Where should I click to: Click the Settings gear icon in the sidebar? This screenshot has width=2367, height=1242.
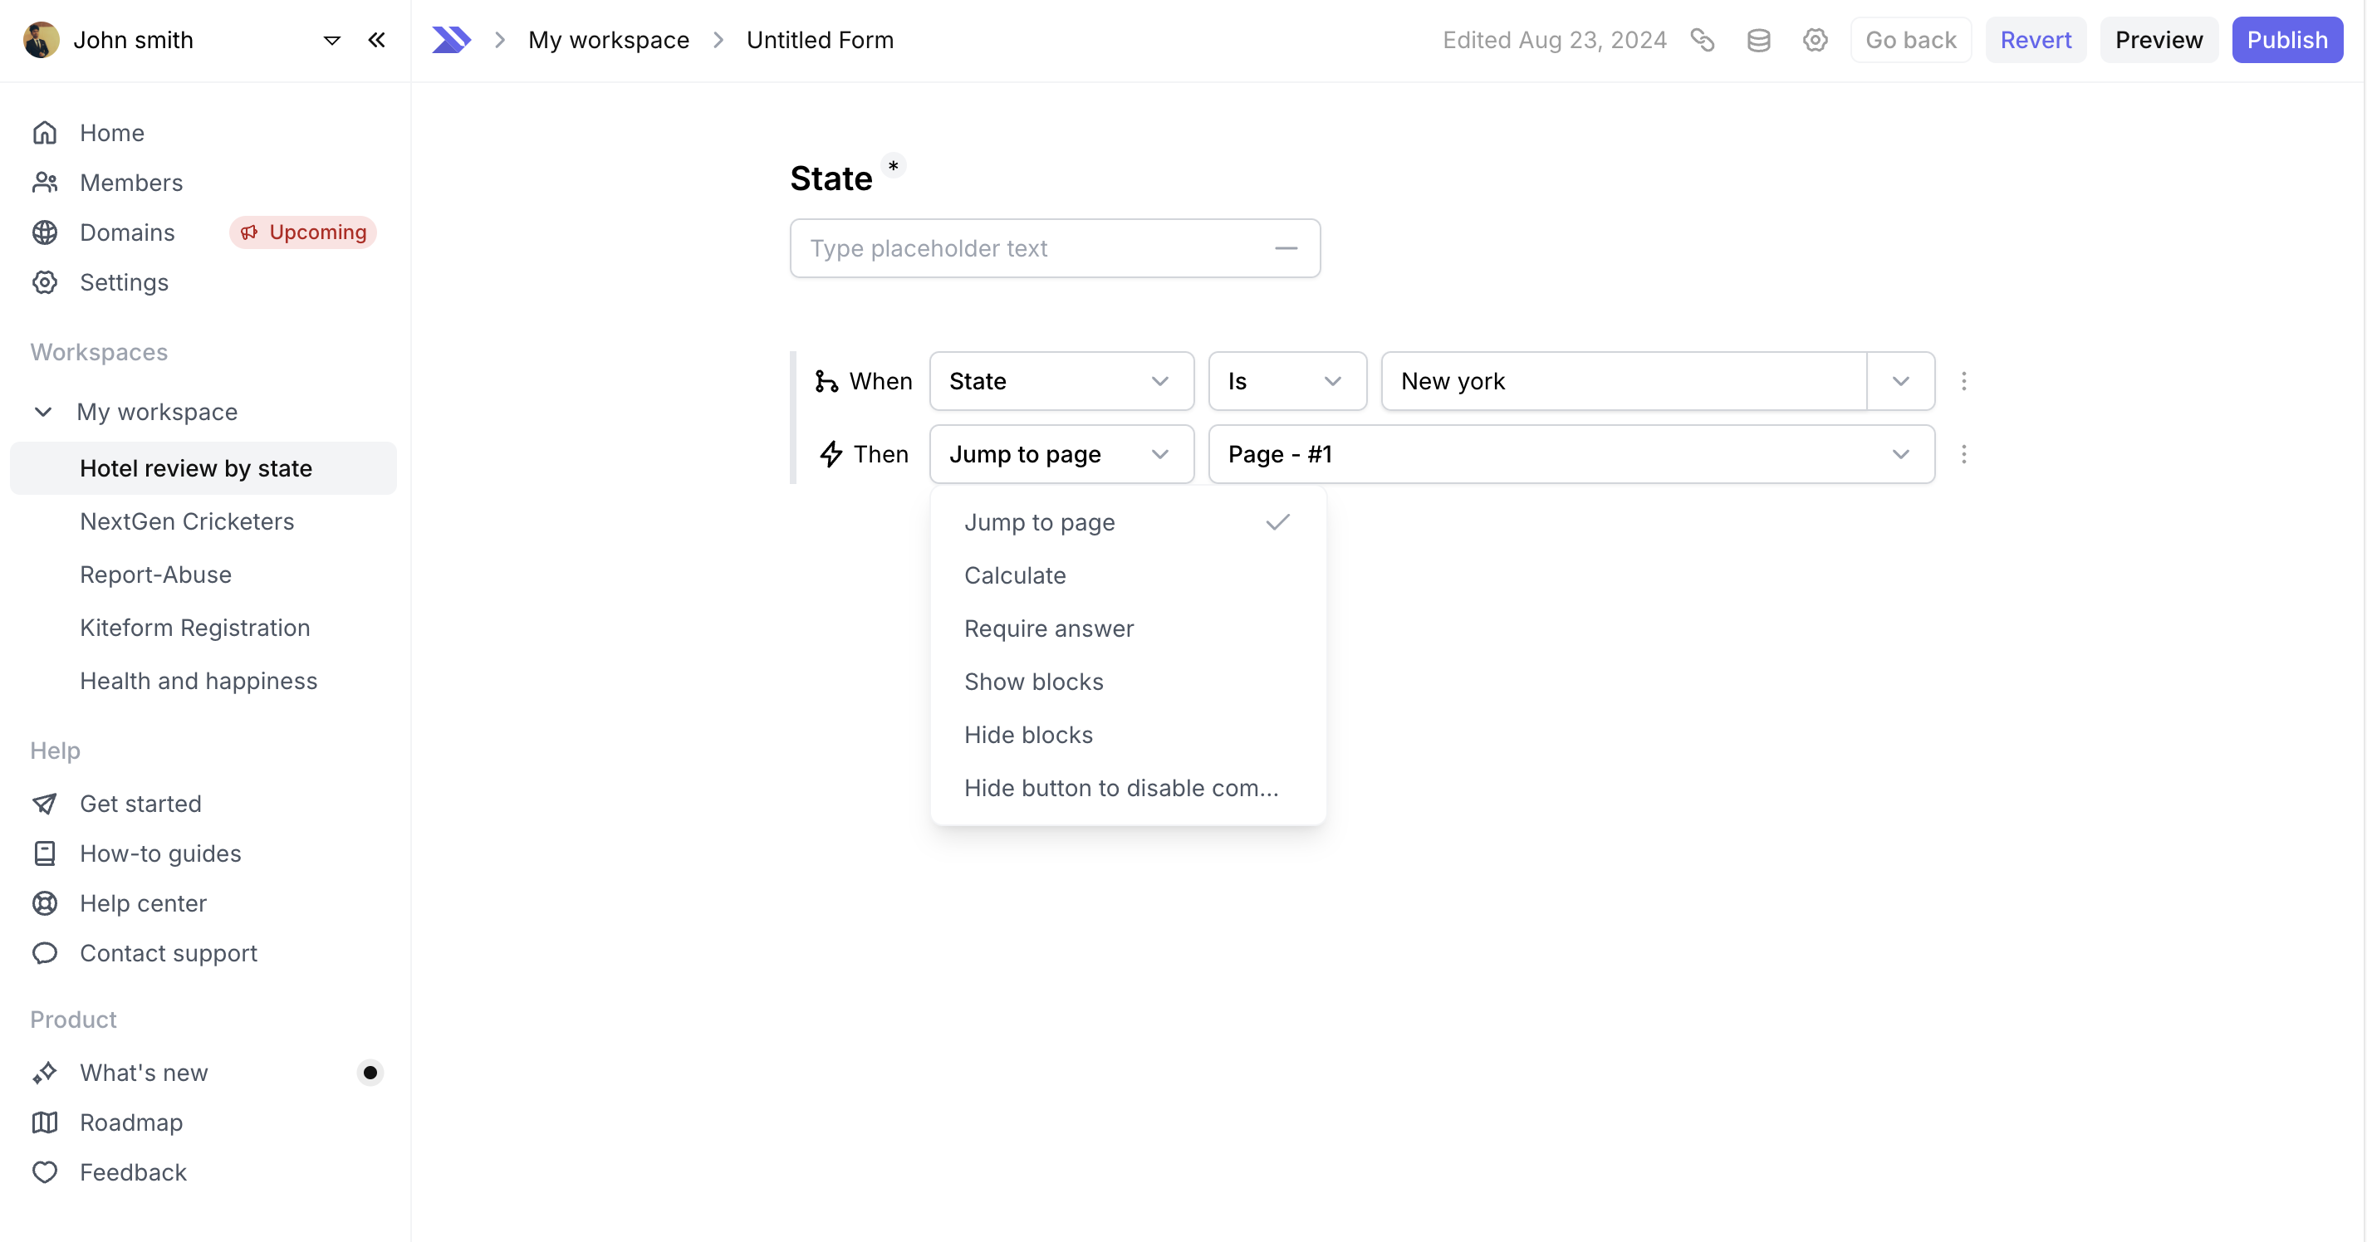[45, 282]
